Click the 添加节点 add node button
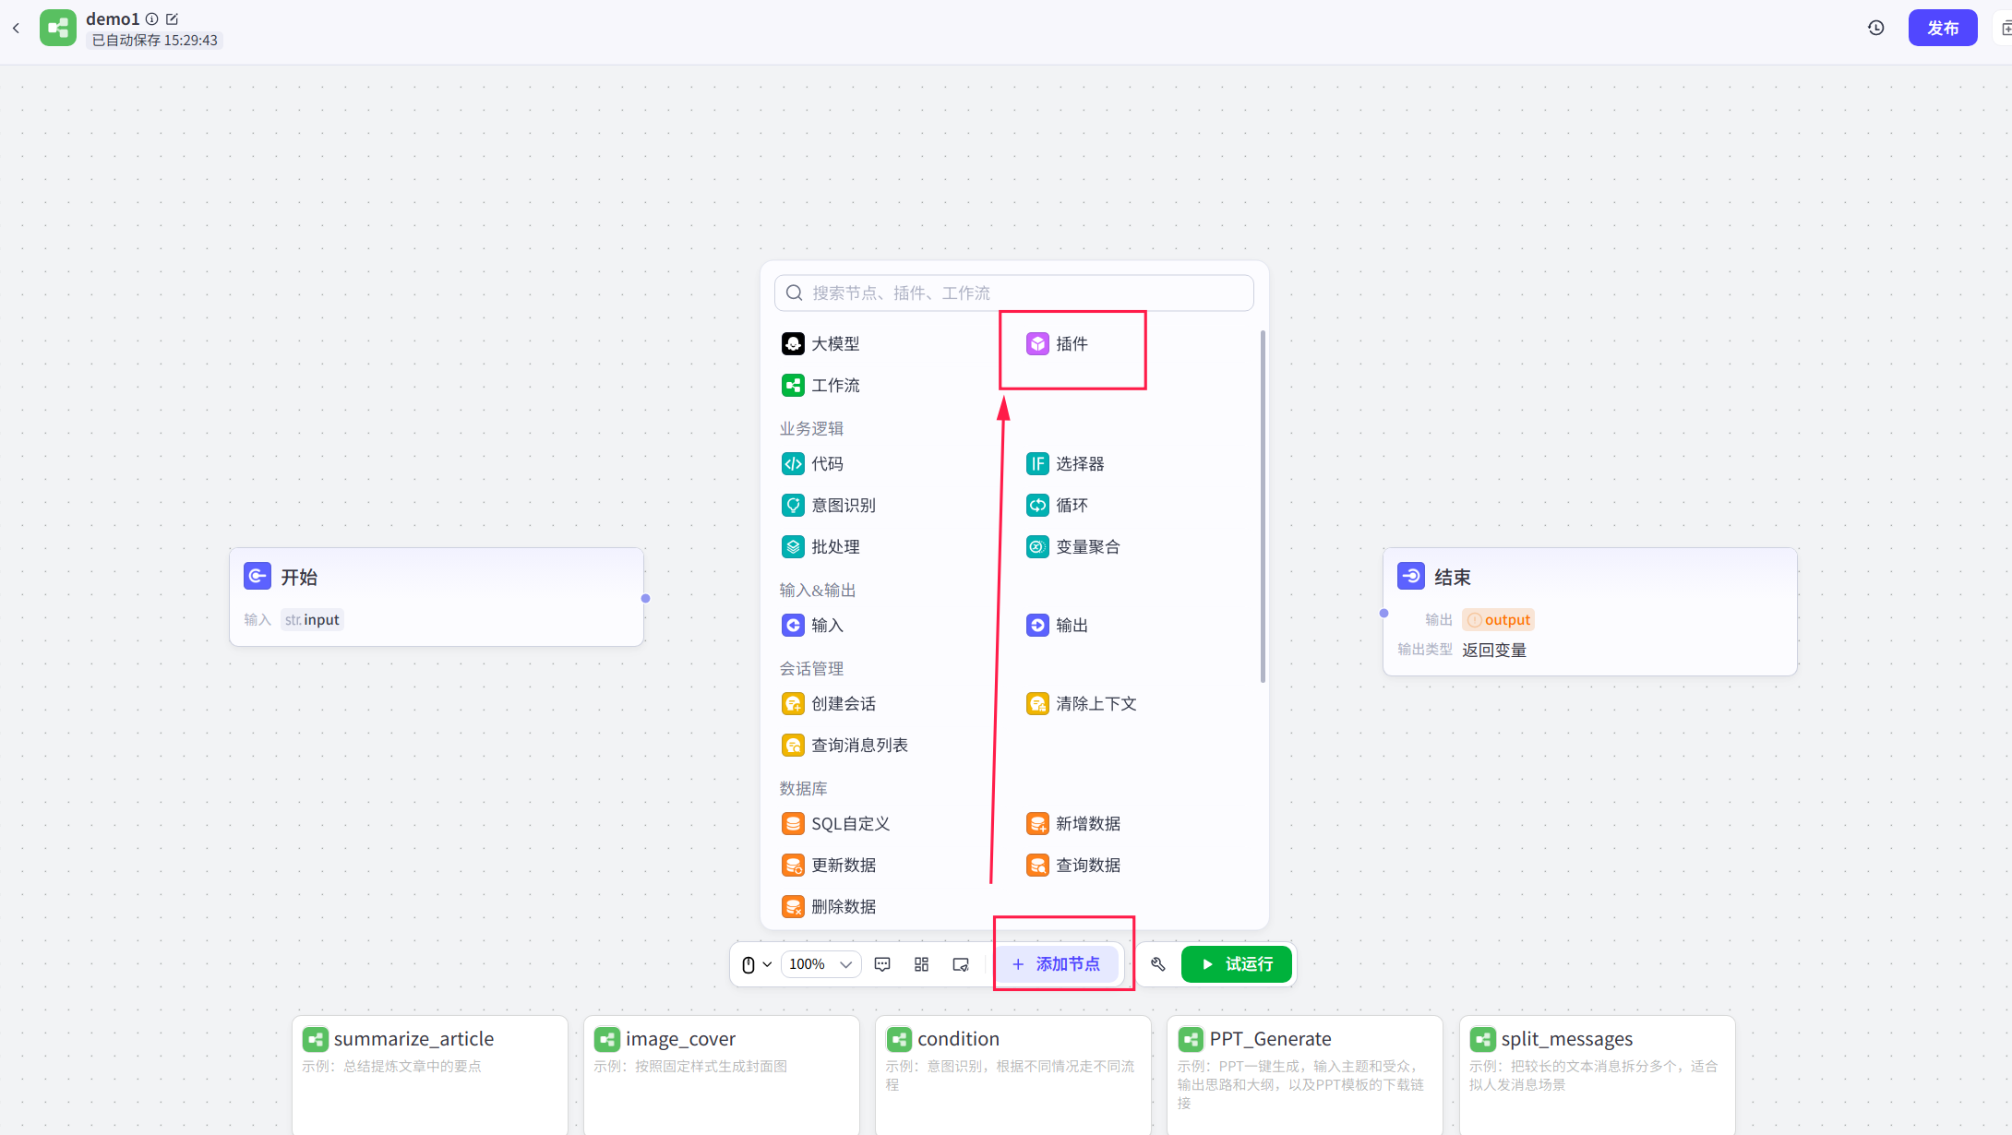2012x1135 pixels. 1056,964
